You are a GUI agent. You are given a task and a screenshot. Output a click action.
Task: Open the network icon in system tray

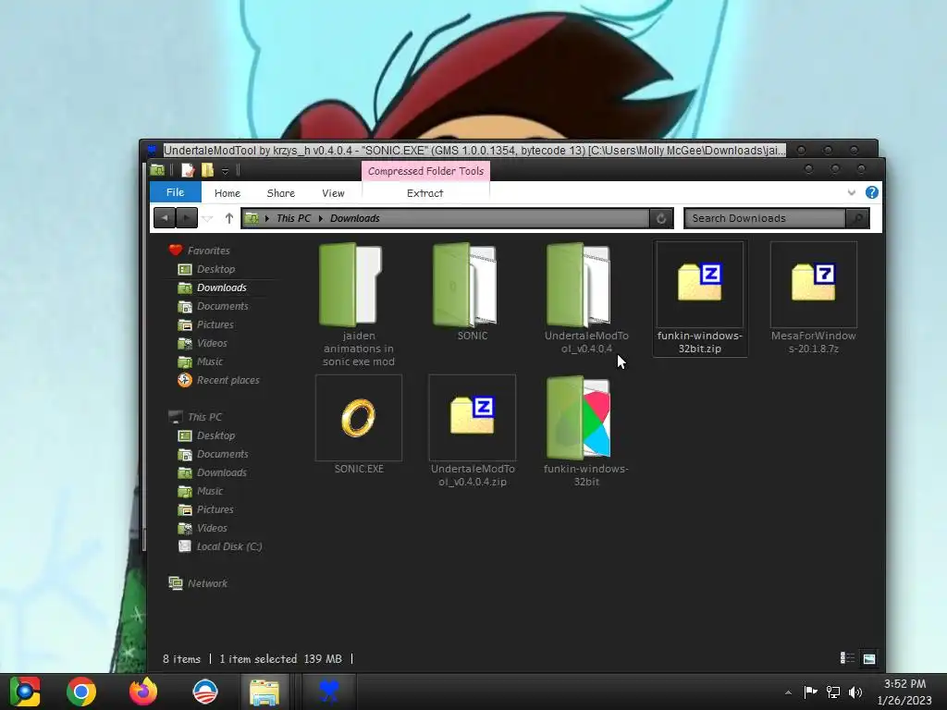(833, 692)
